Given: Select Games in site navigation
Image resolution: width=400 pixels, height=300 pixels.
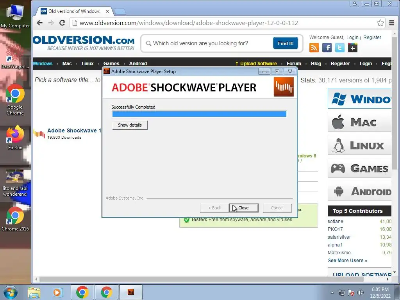Looking at the screenshot, I should (111, 64).
